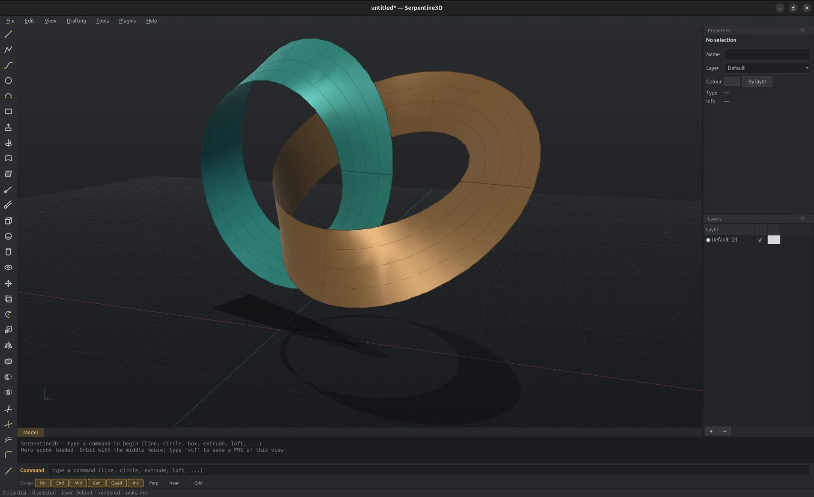This screenshot has height=497, width=814.
Task: Select the Box tool
Action: (8, 221)
